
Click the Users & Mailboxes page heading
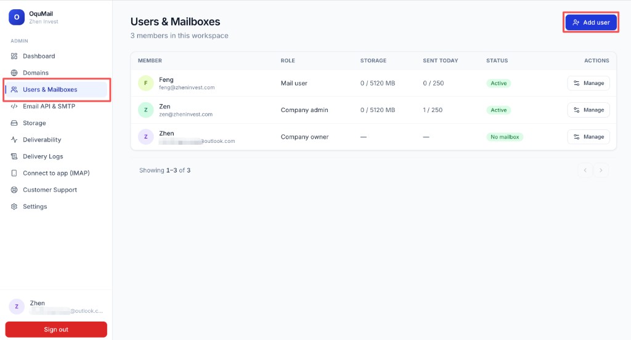[x=176, y=22]
